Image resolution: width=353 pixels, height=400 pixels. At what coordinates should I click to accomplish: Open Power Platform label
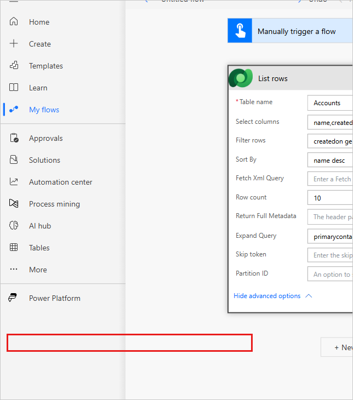pyautogui.click(x=55, y=298)
